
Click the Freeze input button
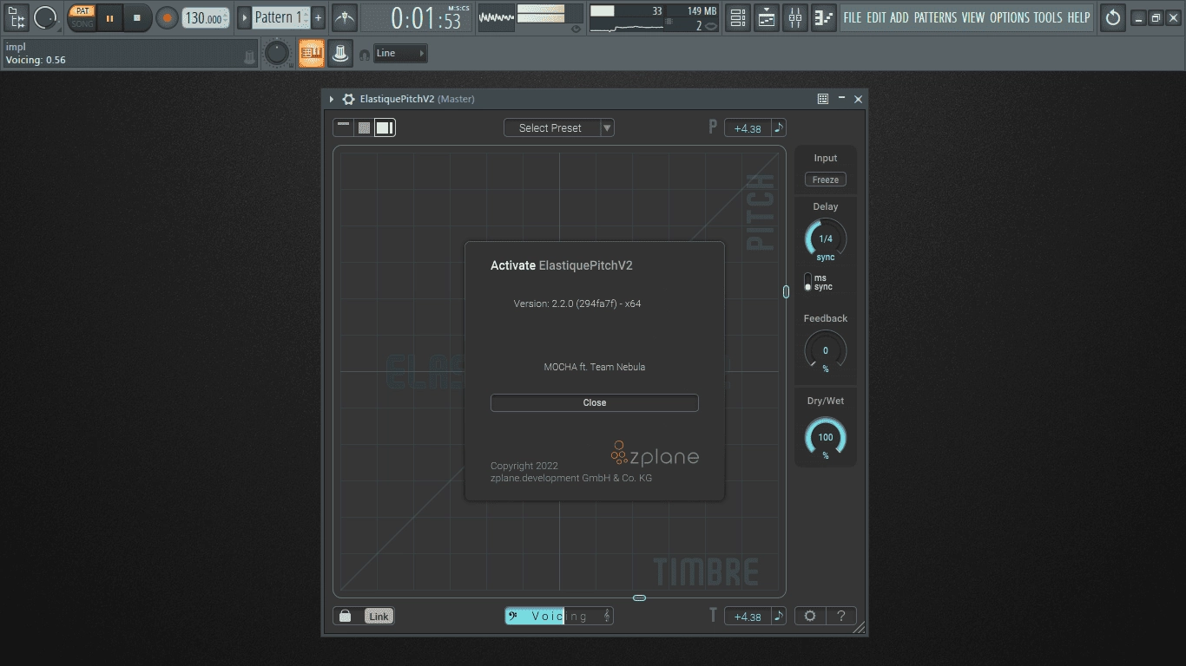pyautogui.click(x=826, y=180)
